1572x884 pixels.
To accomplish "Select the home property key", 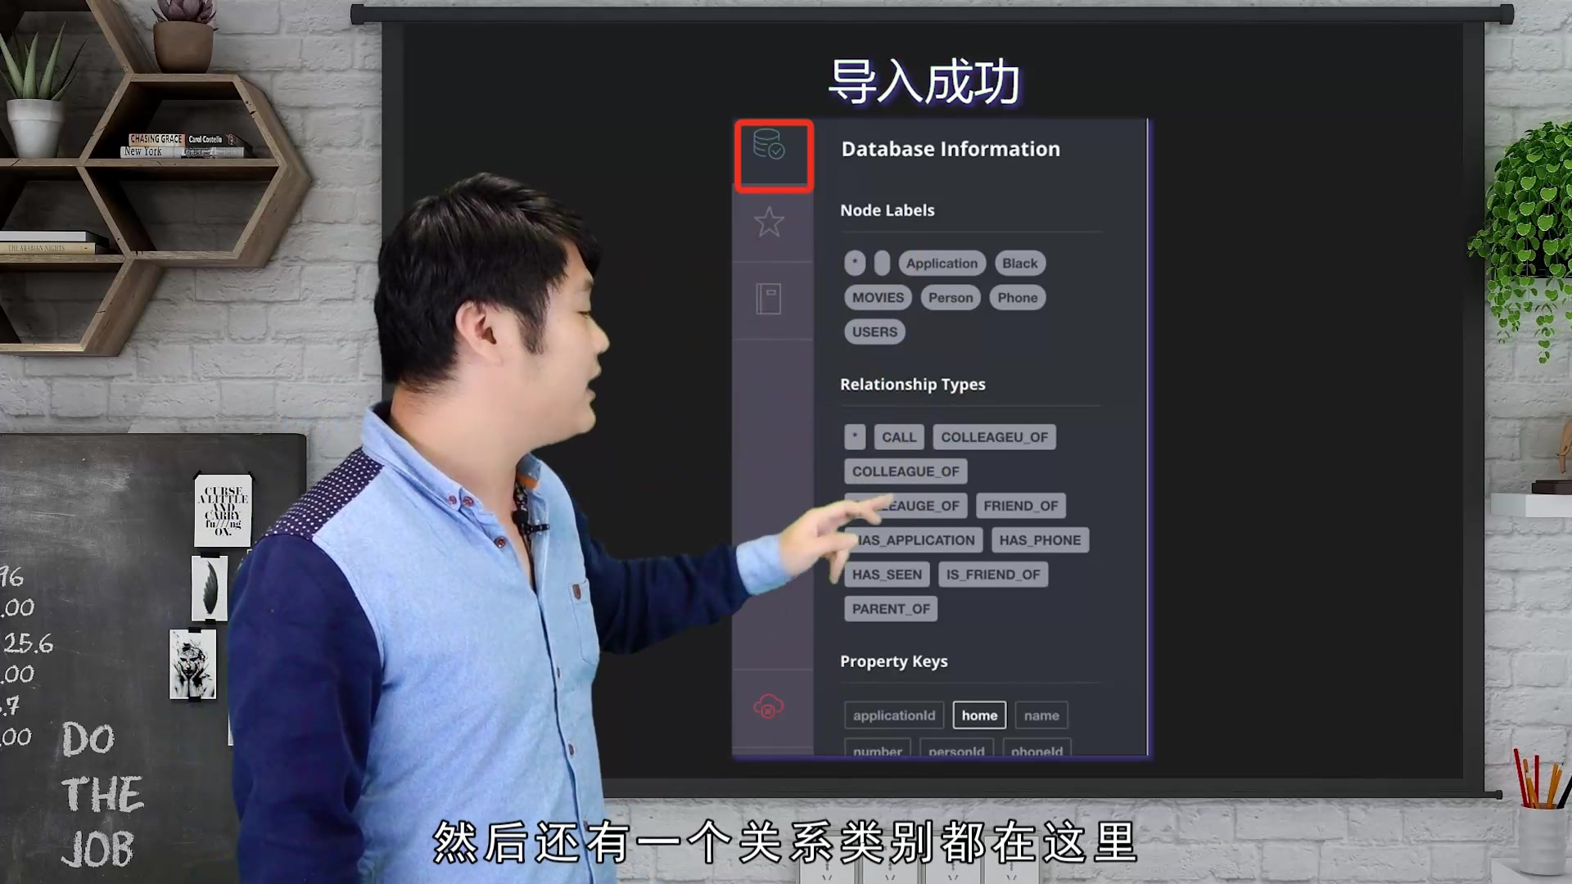I will coord(979,715).
